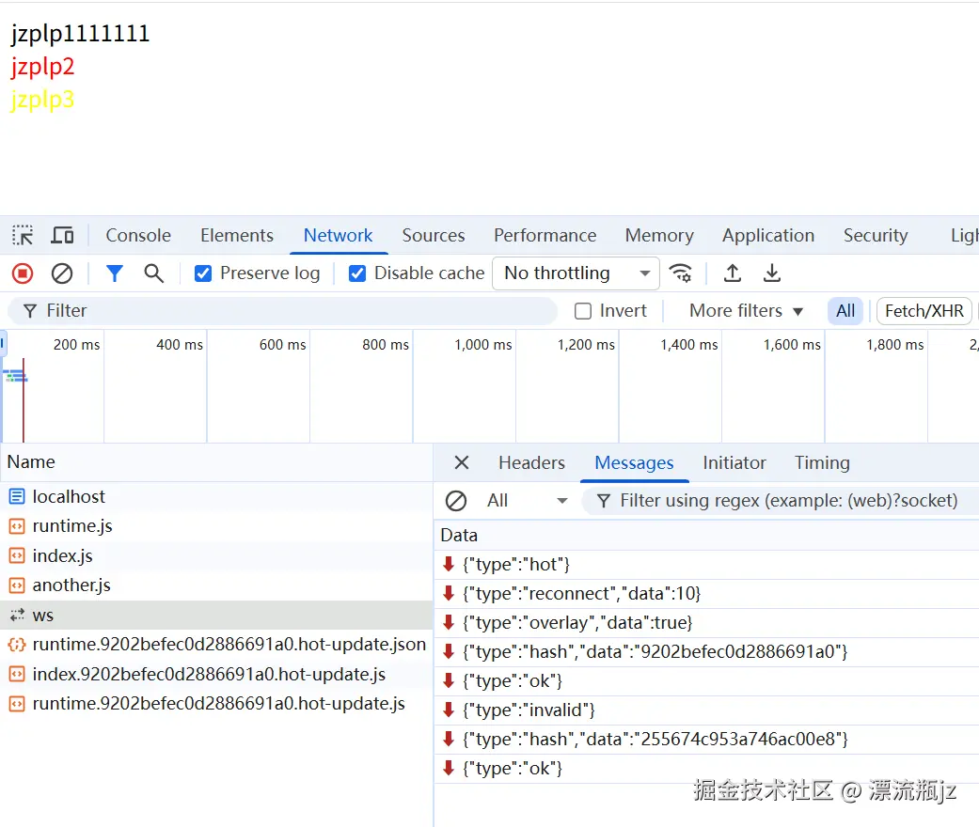The width and height of the screenshot is (979, 827).
Task: Select index hot-update.js script icon
Action: point(17,674)
